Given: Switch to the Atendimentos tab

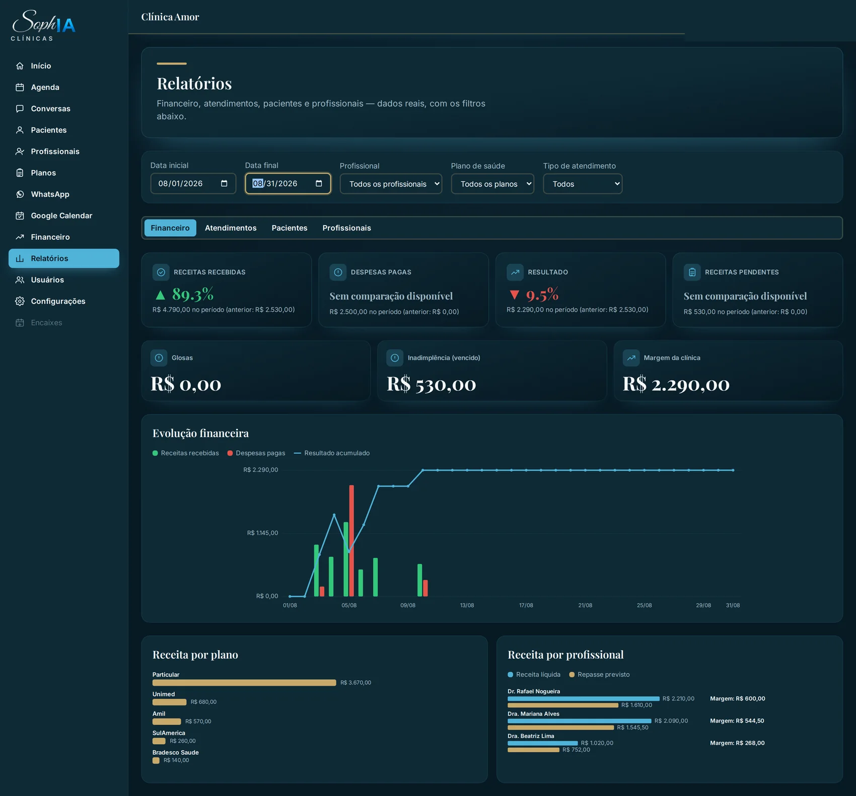Looking at the screenshot, I should click(x=231, y=228).
